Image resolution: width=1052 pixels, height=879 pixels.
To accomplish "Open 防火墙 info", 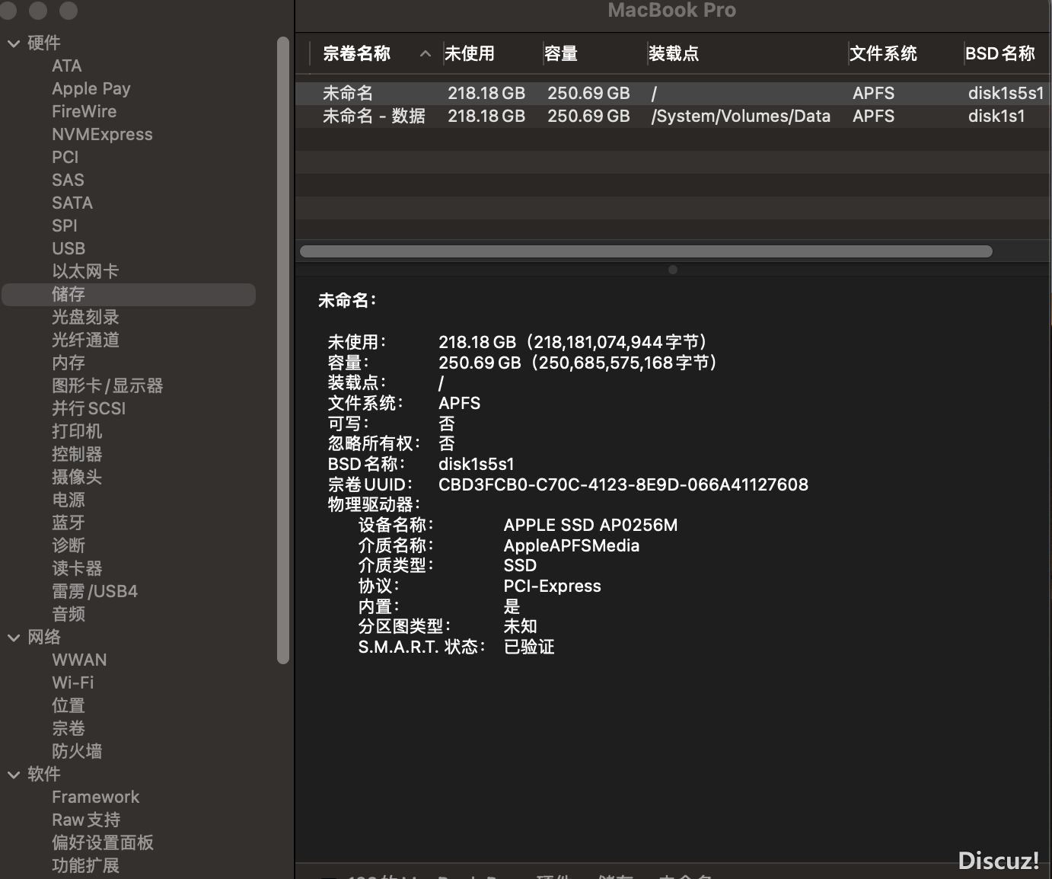I will (77, 752).
